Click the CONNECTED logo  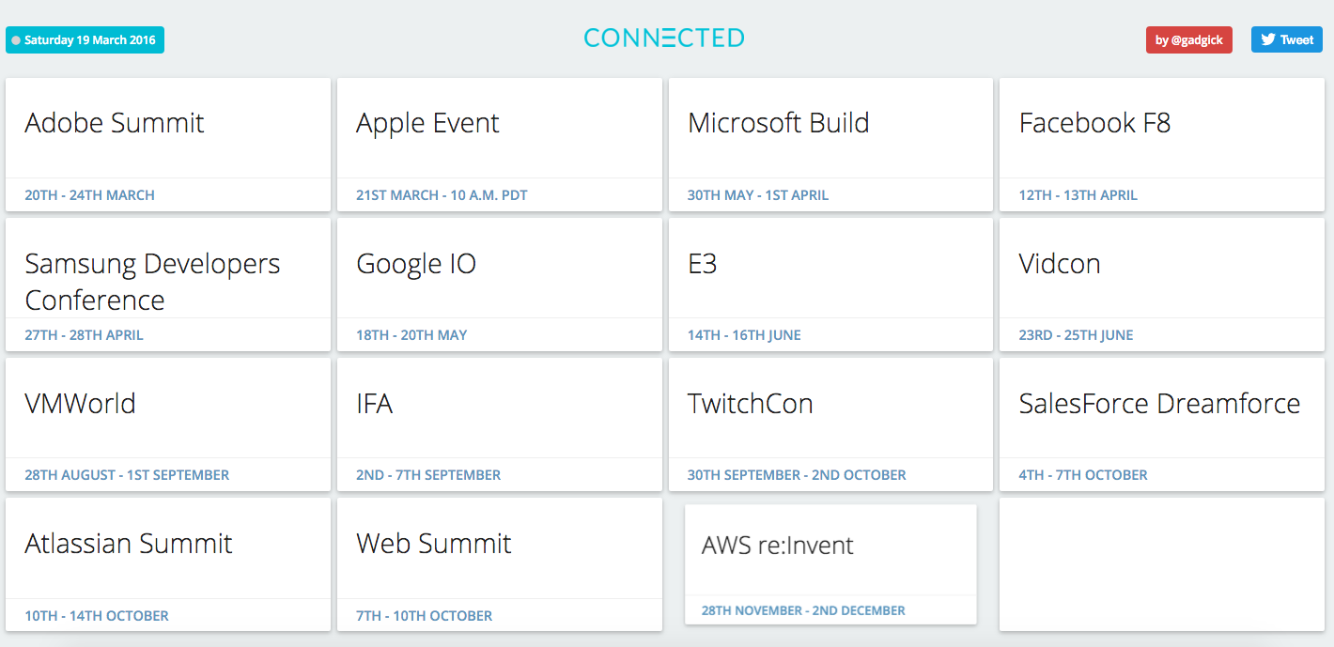point(664,39)
